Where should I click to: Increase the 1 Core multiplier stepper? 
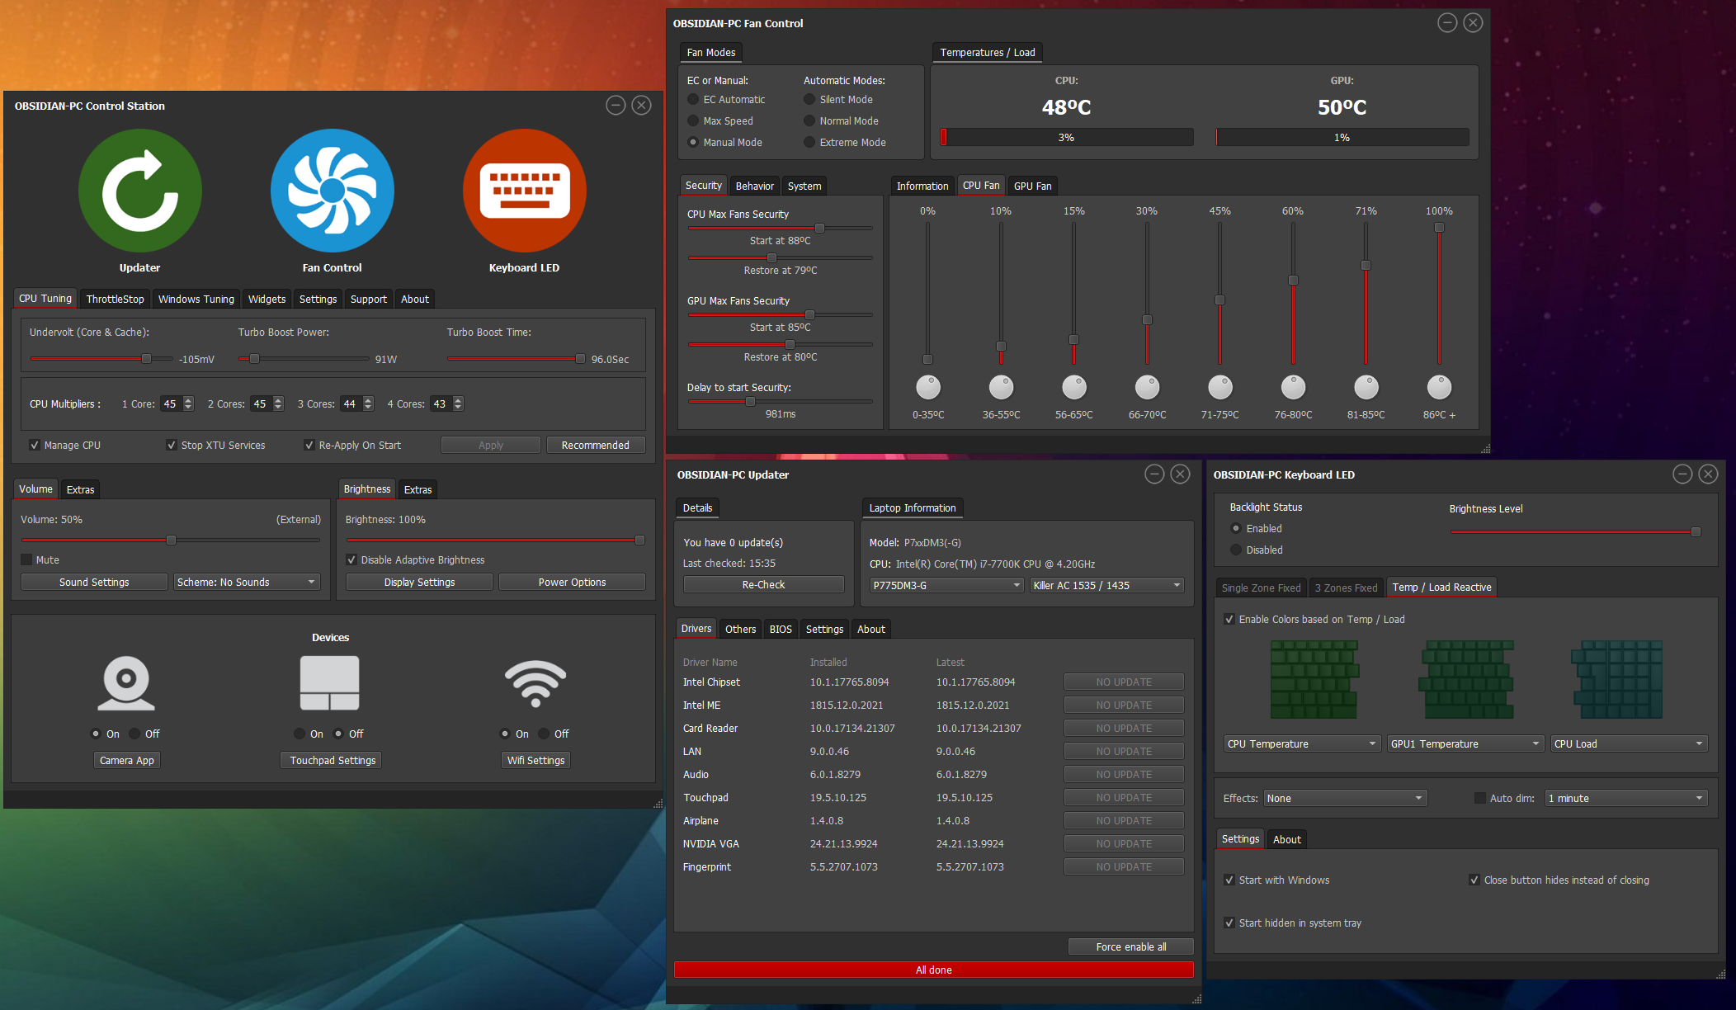[188, 400]
